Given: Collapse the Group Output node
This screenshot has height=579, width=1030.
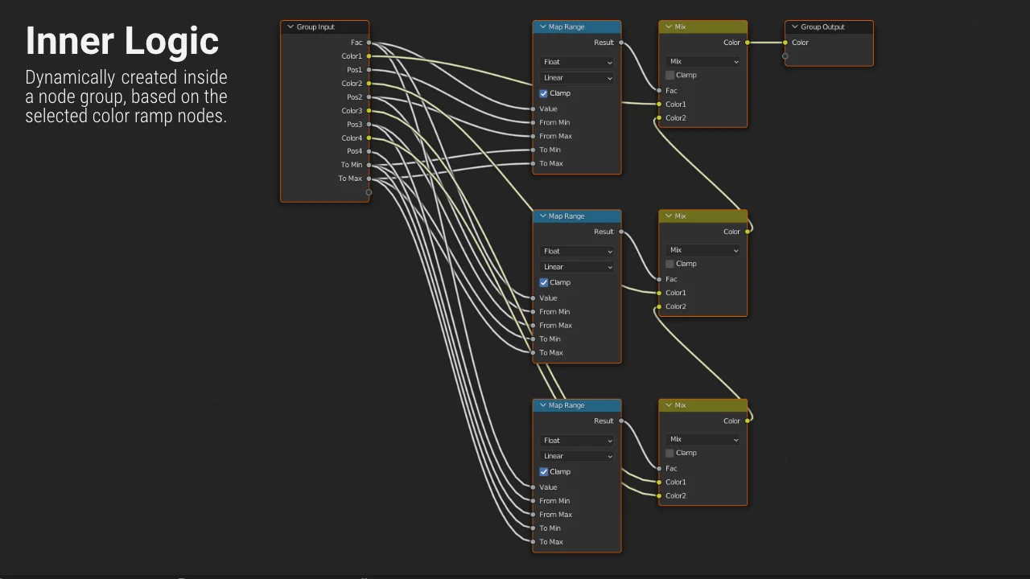Looking at the screenshot, I should pyautogui.click(x=794, y=27).
